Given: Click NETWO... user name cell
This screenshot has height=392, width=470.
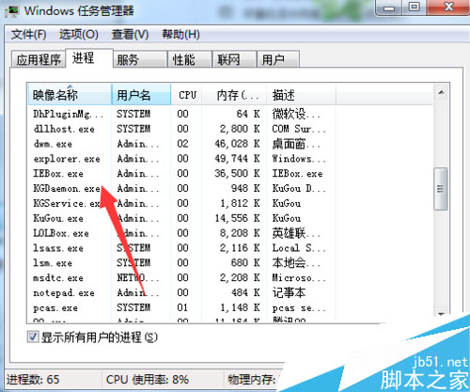Looking at the screenshot, I should click(x=138, y=278).
